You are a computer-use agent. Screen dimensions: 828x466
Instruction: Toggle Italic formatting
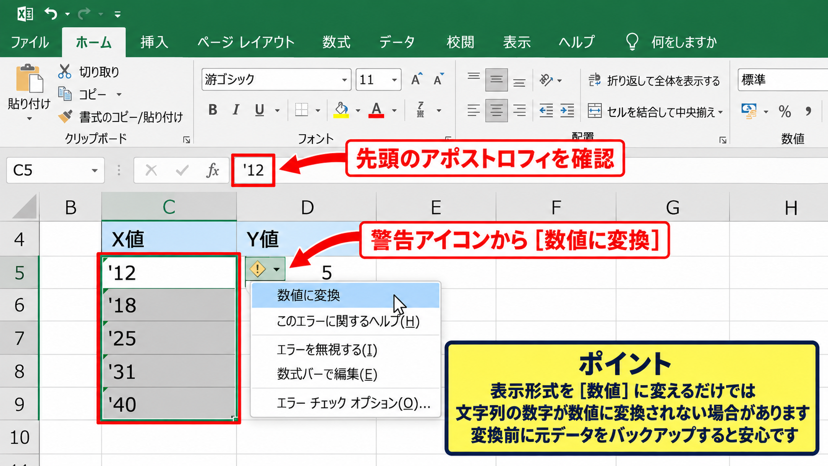pos(236,110)
